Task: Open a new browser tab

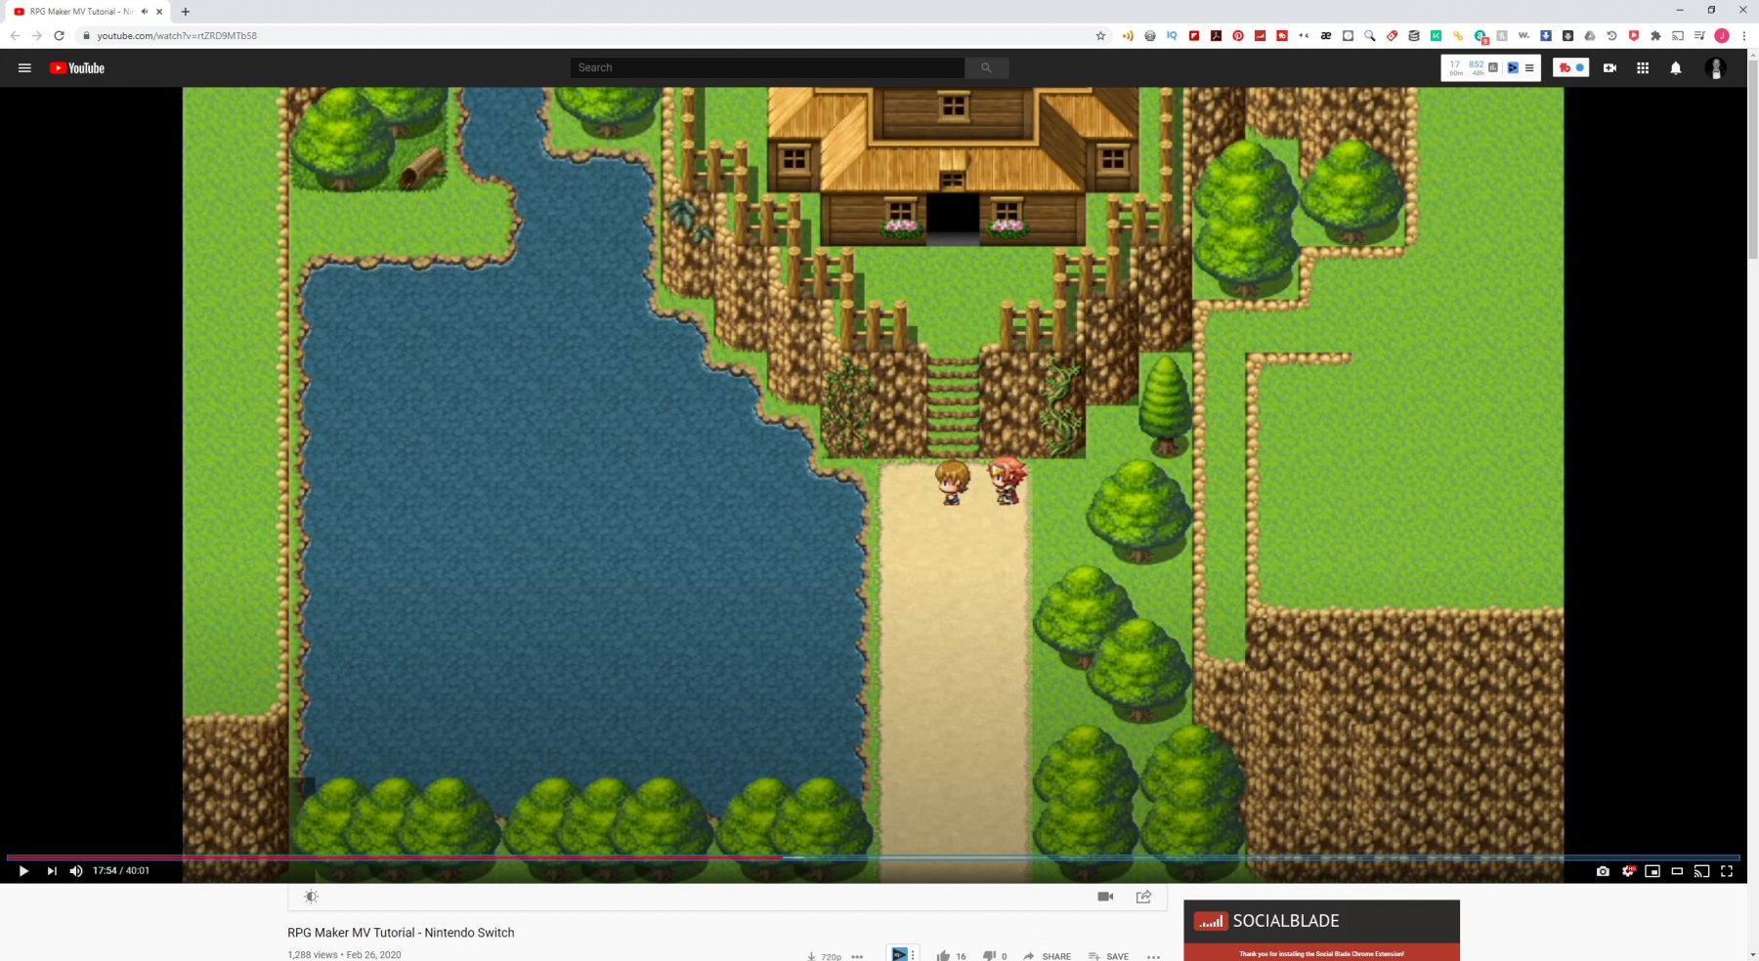Action: pos(186,12)
